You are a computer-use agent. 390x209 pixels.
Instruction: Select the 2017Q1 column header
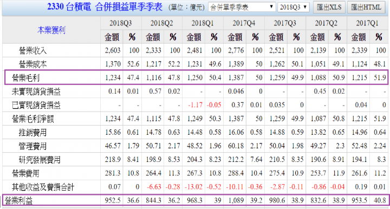(x=367, y=23)
